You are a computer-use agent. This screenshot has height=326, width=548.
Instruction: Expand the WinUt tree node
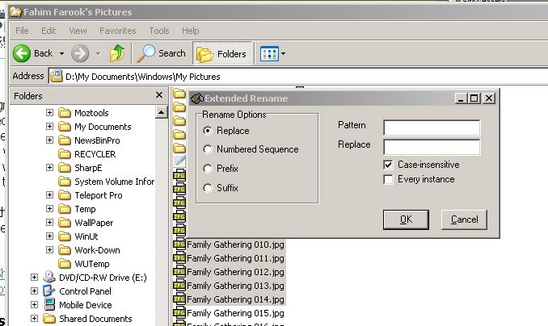click(49, 236)
